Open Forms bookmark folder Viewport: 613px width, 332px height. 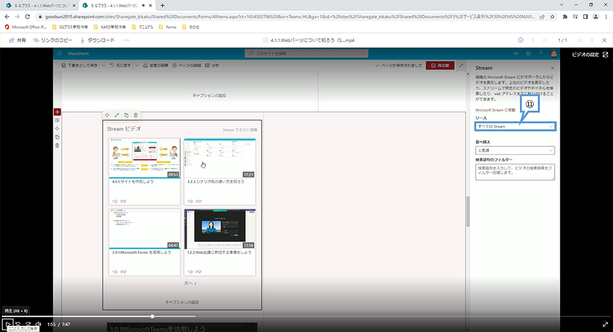coord(168,27)
